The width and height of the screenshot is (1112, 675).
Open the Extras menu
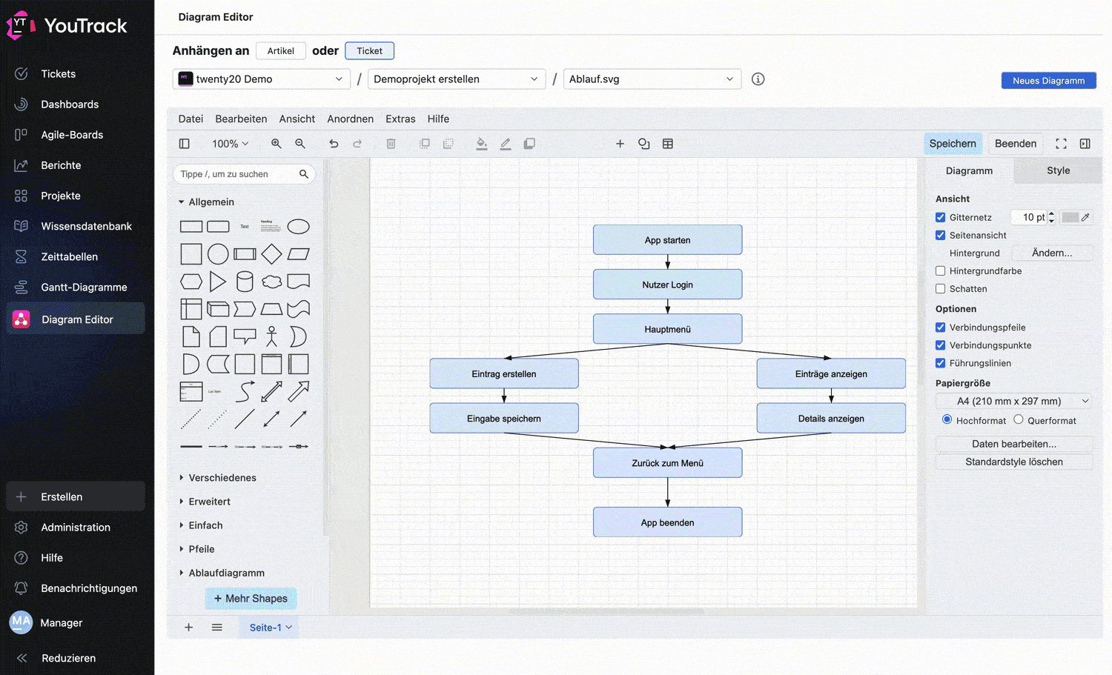[400, 119]
